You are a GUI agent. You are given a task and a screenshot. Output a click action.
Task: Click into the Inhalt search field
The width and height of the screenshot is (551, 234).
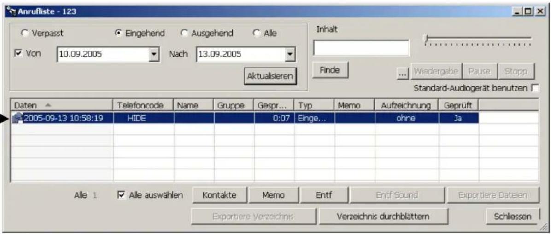coord(361,48)
